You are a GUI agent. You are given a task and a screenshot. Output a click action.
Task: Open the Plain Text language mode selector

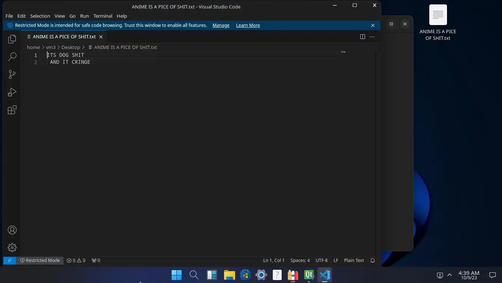pyautogui.click(x=354, y=260)
